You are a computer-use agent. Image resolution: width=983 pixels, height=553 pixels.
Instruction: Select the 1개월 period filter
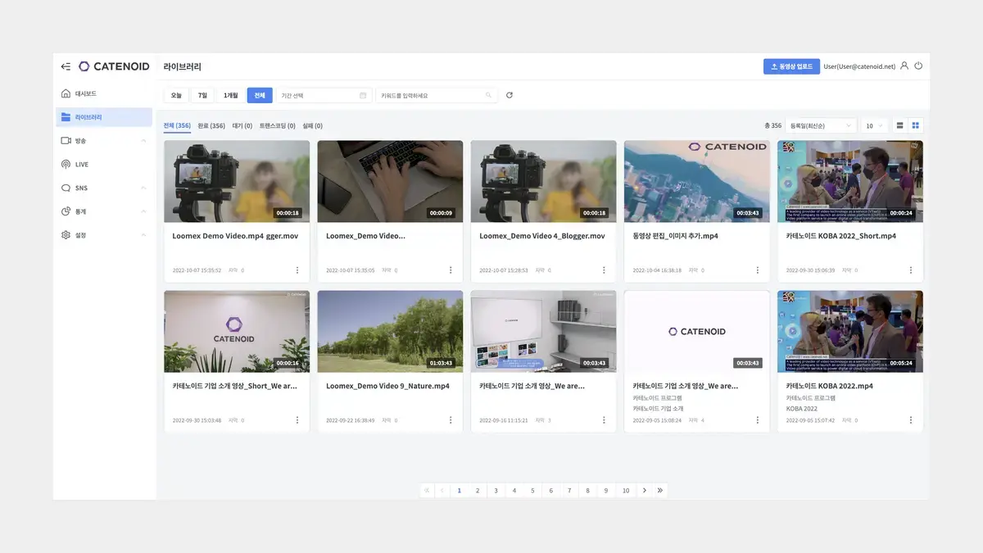pos(231,95)
